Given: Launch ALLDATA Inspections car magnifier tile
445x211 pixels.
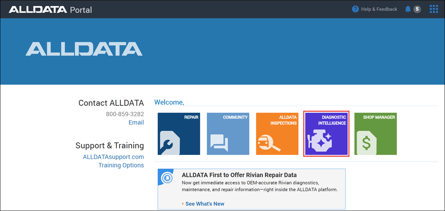Looking at the screenshot, I should 277,134.
